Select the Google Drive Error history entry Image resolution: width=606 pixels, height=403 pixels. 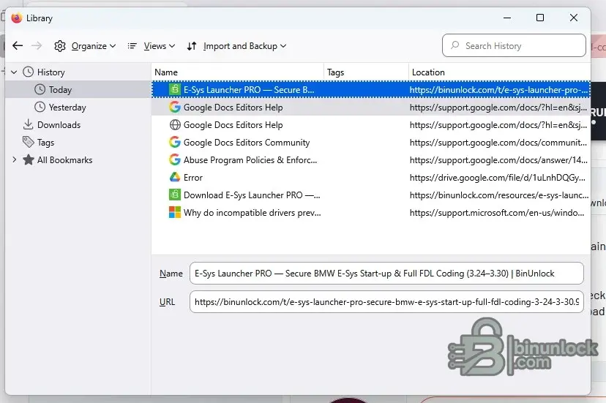pyautogui.click(x=193, y=178)
